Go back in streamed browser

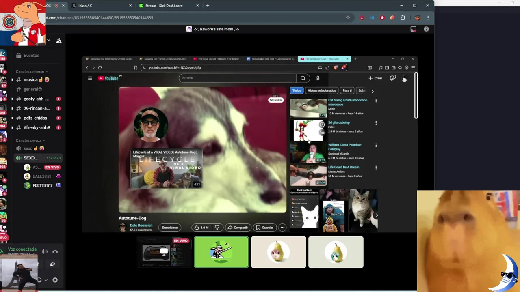pyautogui.click(x=87, y=68)
